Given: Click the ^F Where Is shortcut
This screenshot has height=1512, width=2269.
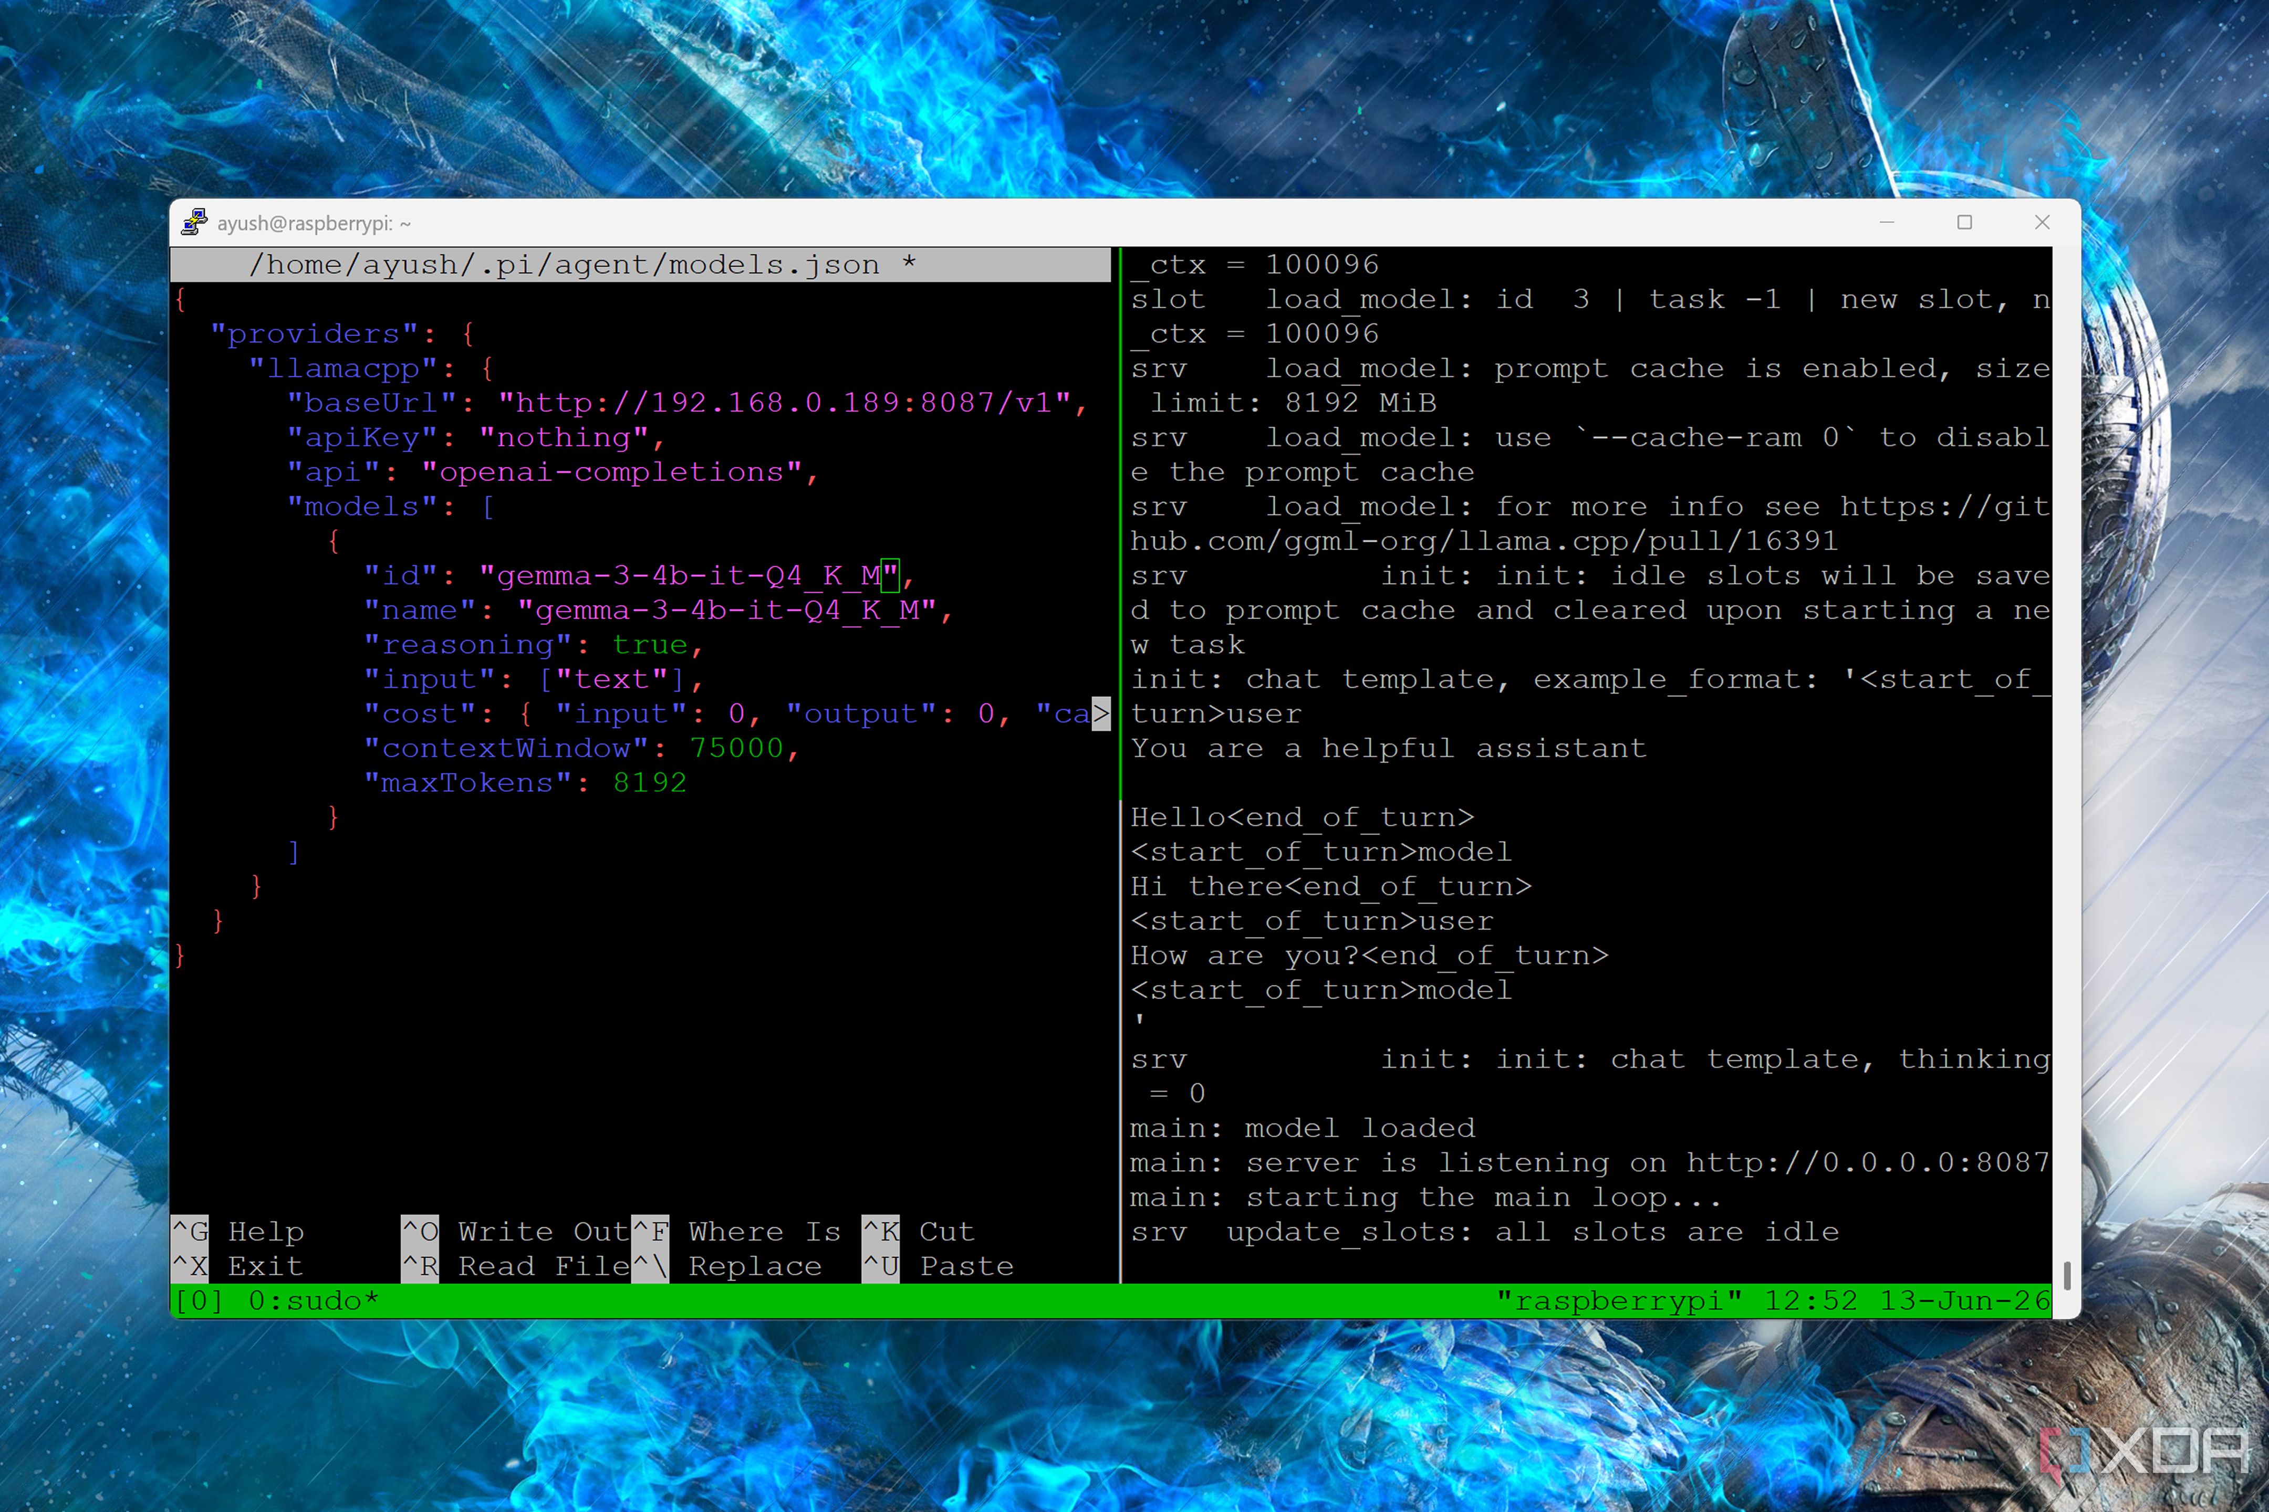Looking at the screenshot, I should [x=736, y=1232].
